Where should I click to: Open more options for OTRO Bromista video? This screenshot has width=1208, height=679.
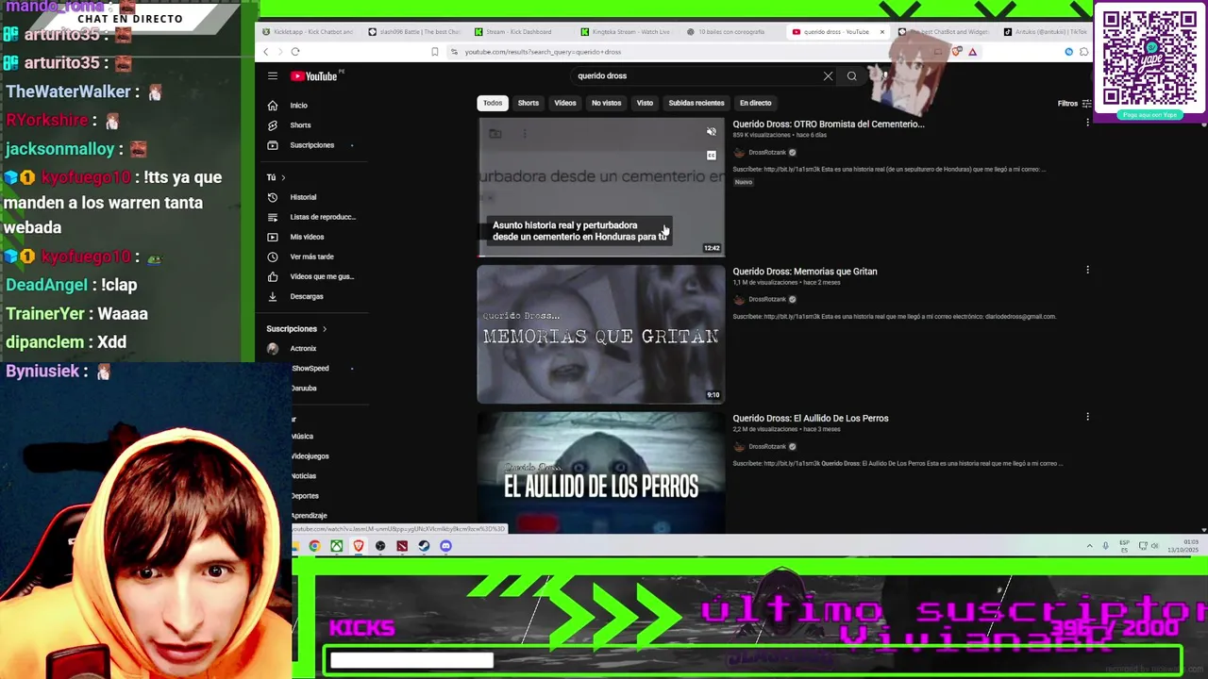pos(1087,124)
